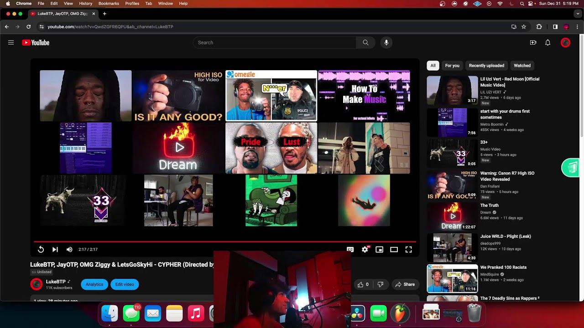584x328 pixels.
Task: Select the All filter chip
Action: [433, 66]
